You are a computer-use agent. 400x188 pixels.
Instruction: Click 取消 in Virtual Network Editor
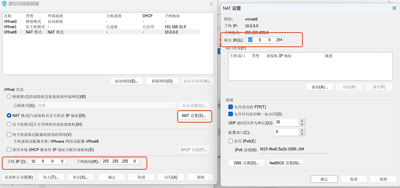click(x=141, y=177)
